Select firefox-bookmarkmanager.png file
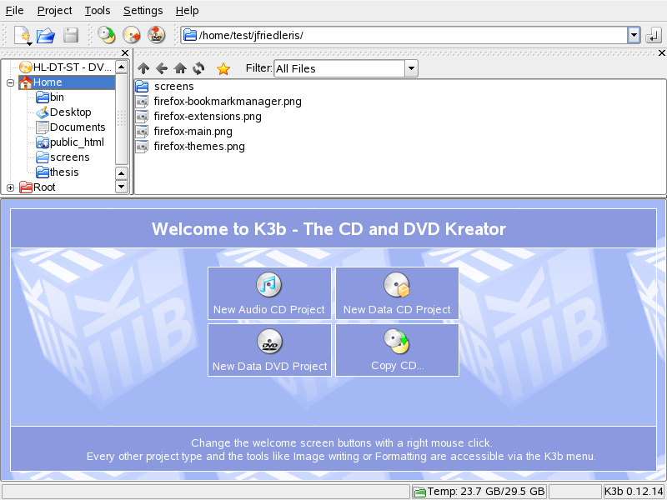 point(218,101)
